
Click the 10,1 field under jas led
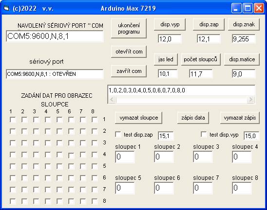[x=168, y=74]
